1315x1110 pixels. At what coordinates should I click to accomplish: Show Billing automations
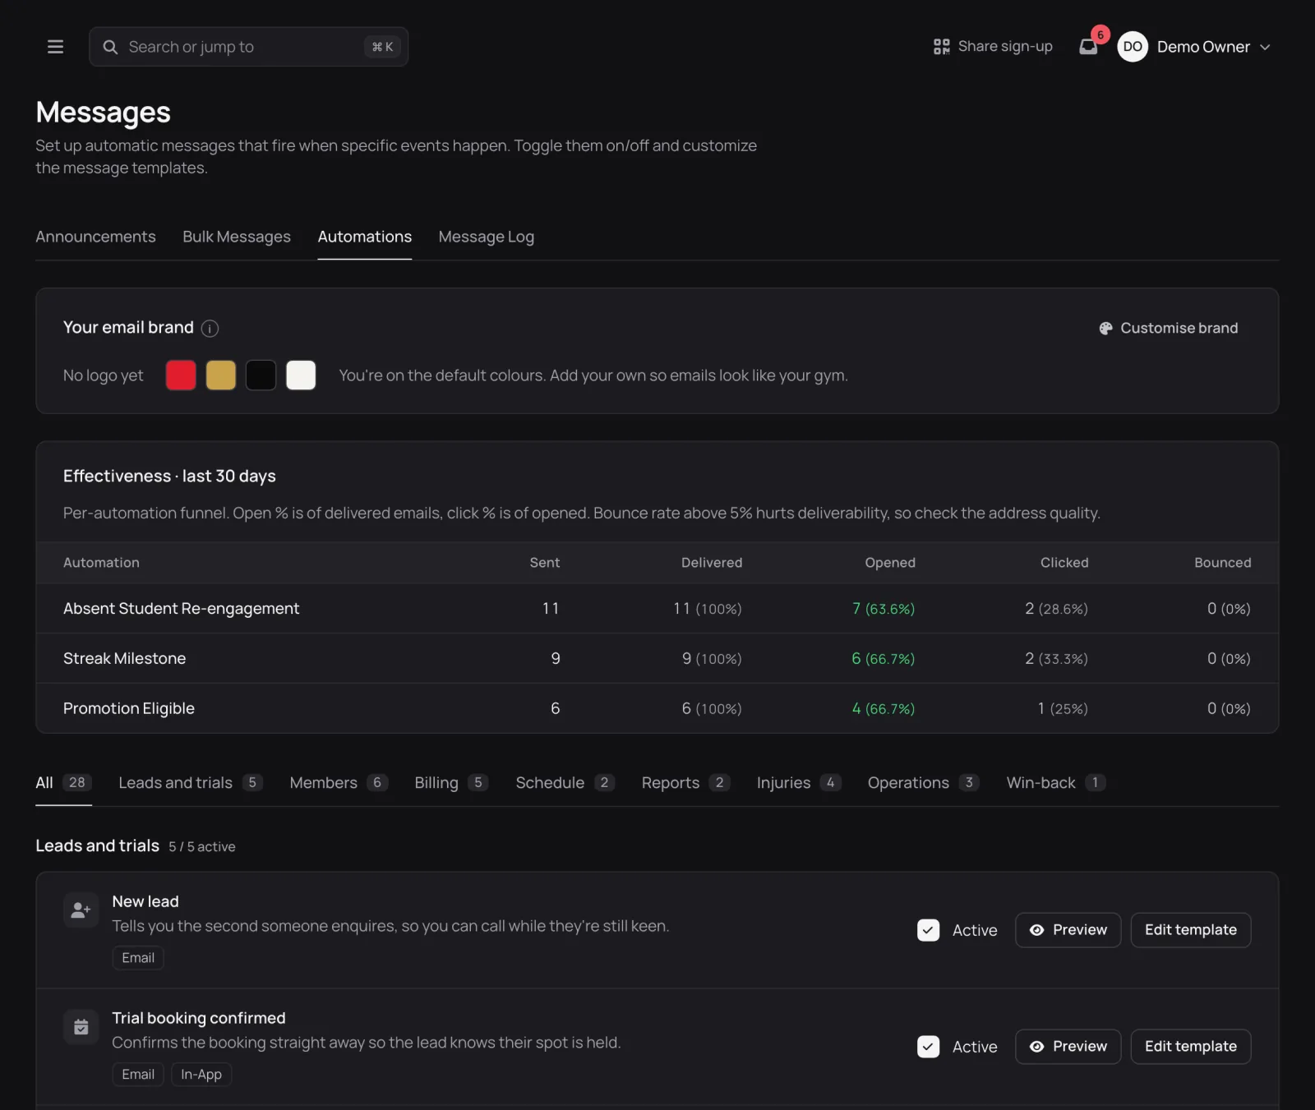pyautogui.click(x=451, y=783)
